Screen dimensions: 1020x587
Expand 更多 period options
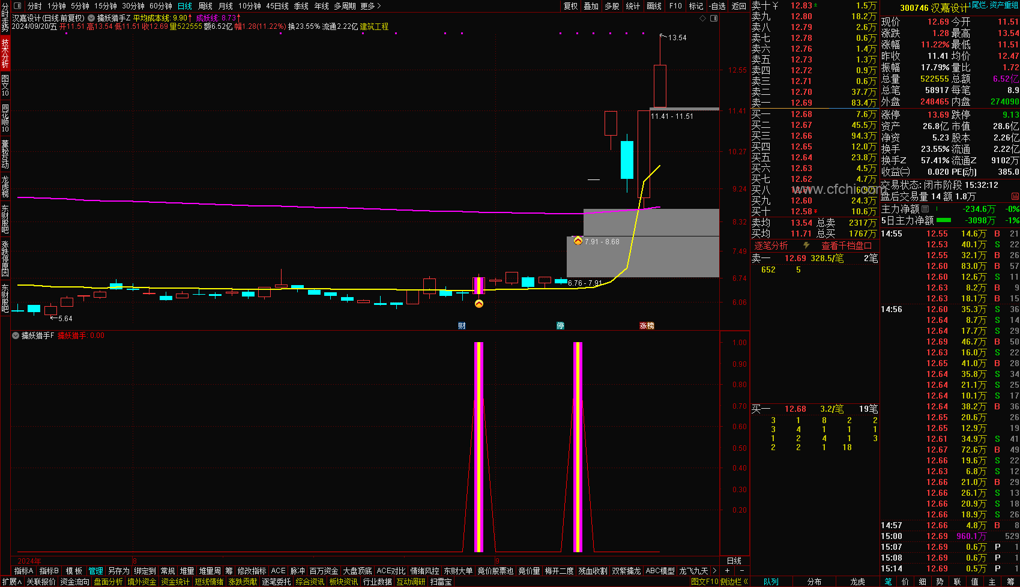(370, 6)
